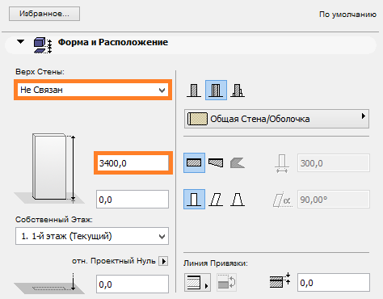Click the wall thickness field 300,0
This screenshot has width=383, height=299.
pos(334,163)
